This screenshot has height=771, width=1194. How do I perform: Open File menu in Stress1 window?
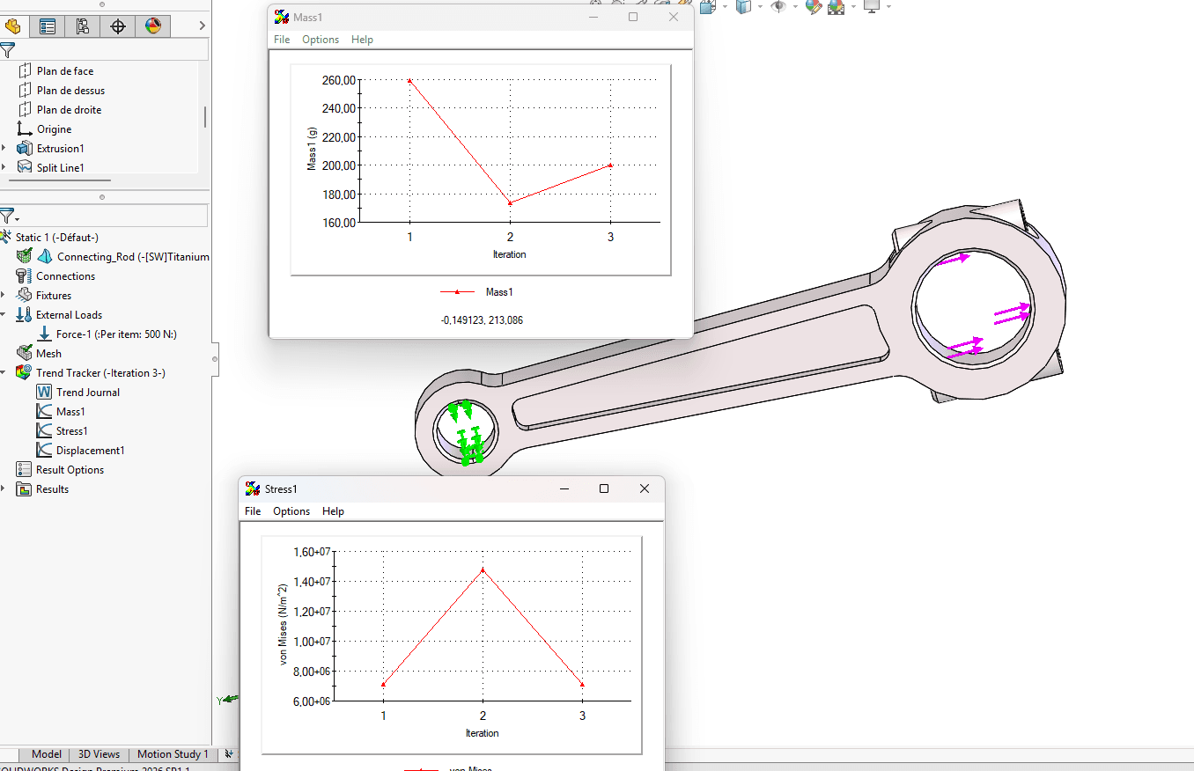253,511
